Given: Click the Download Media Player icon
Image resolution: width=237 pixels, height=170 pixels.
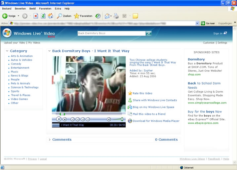Looking at the screenshot, I should [x=130, y=121].
